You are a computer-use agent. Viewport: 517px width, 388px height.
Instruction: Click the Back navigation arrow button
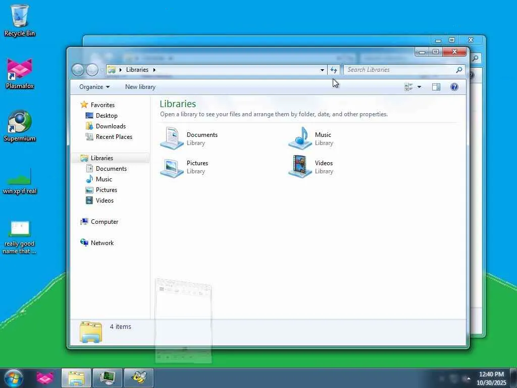click(x=78, y=70)
